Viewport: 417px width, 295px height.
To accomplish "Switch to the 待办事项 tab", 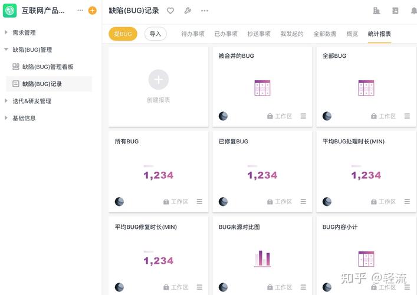I will (x=193, y=34).
